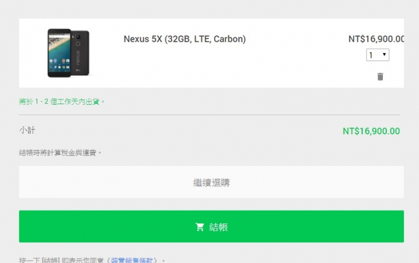
Task: Click the shopping cart icon on checkout button
Action: coord(200,227)
